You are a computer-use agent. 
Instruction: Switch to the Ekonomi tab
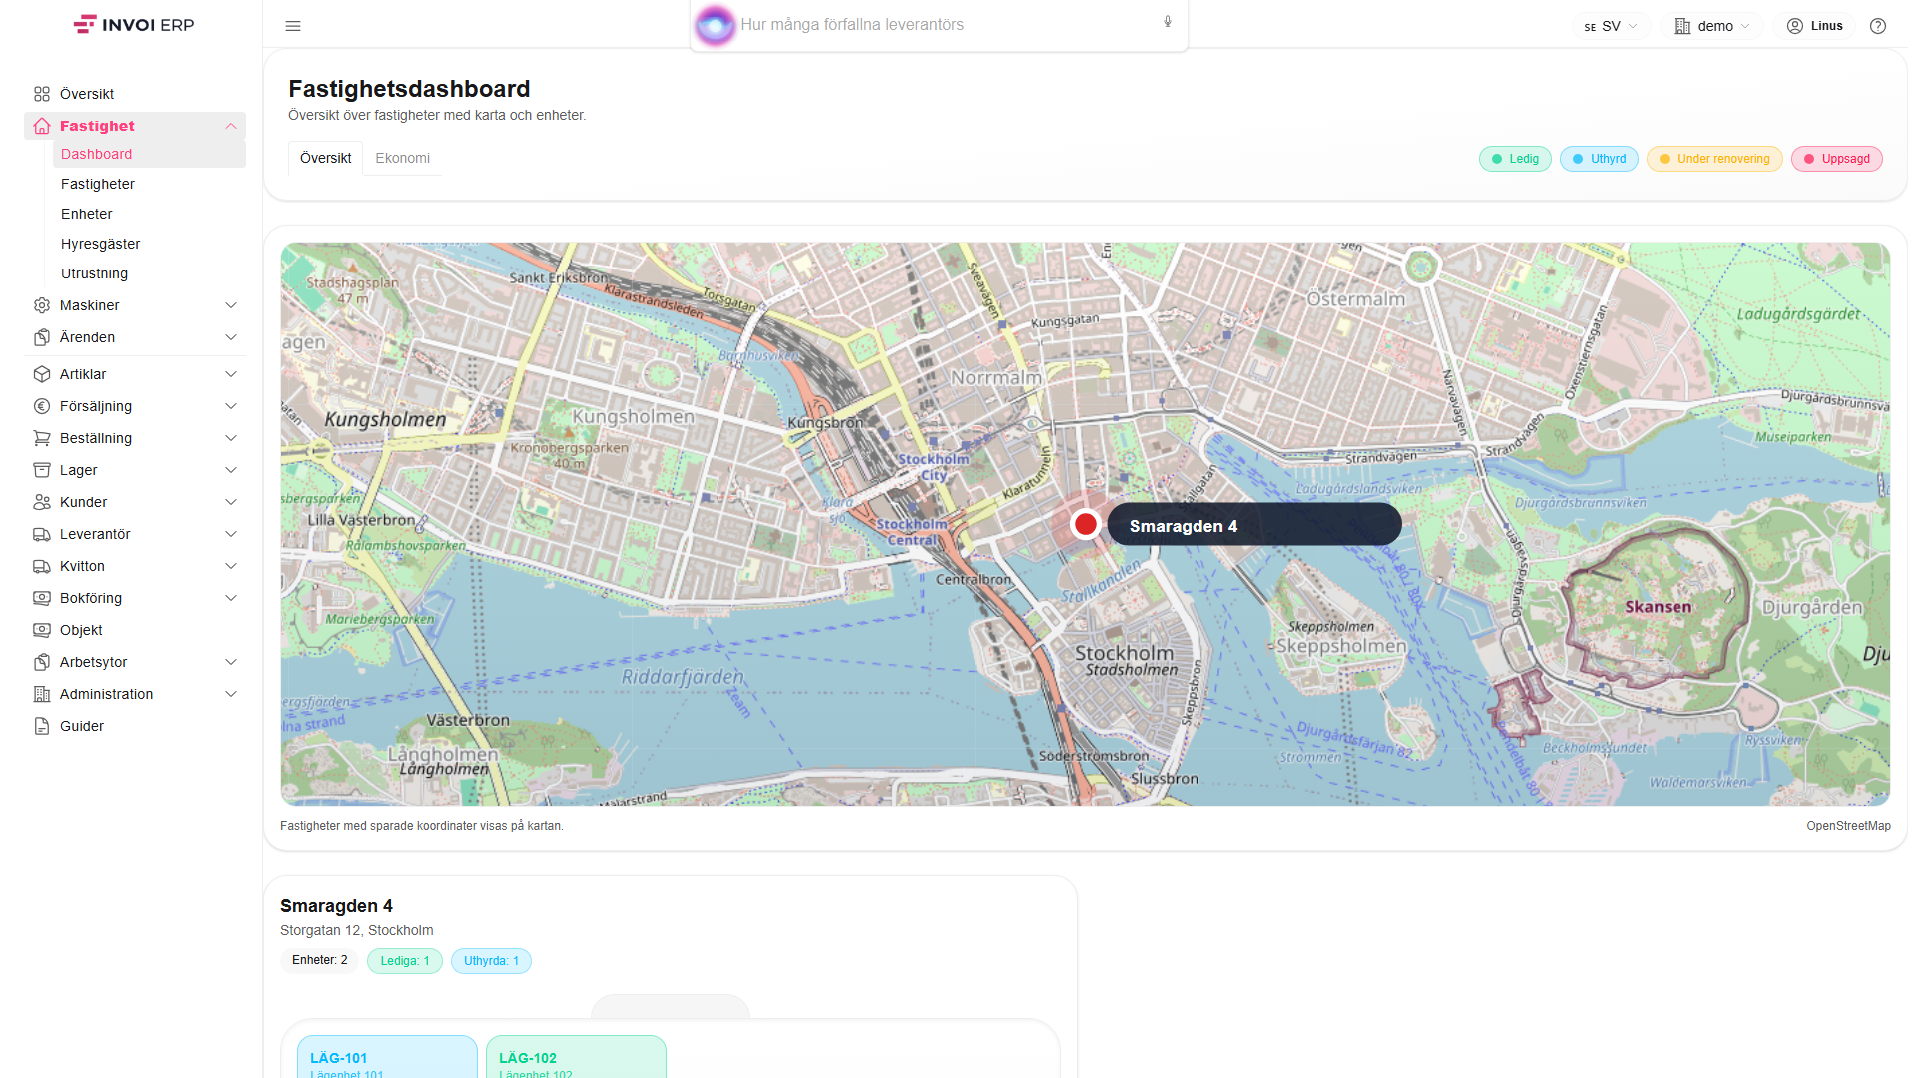click(403, 158)
